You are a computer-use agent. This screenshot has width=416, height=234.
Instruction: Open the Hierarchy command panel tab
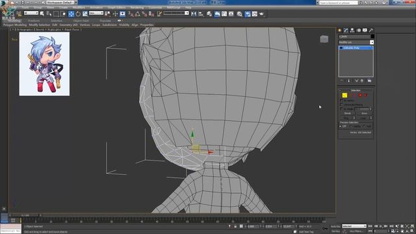pos(352,31)
